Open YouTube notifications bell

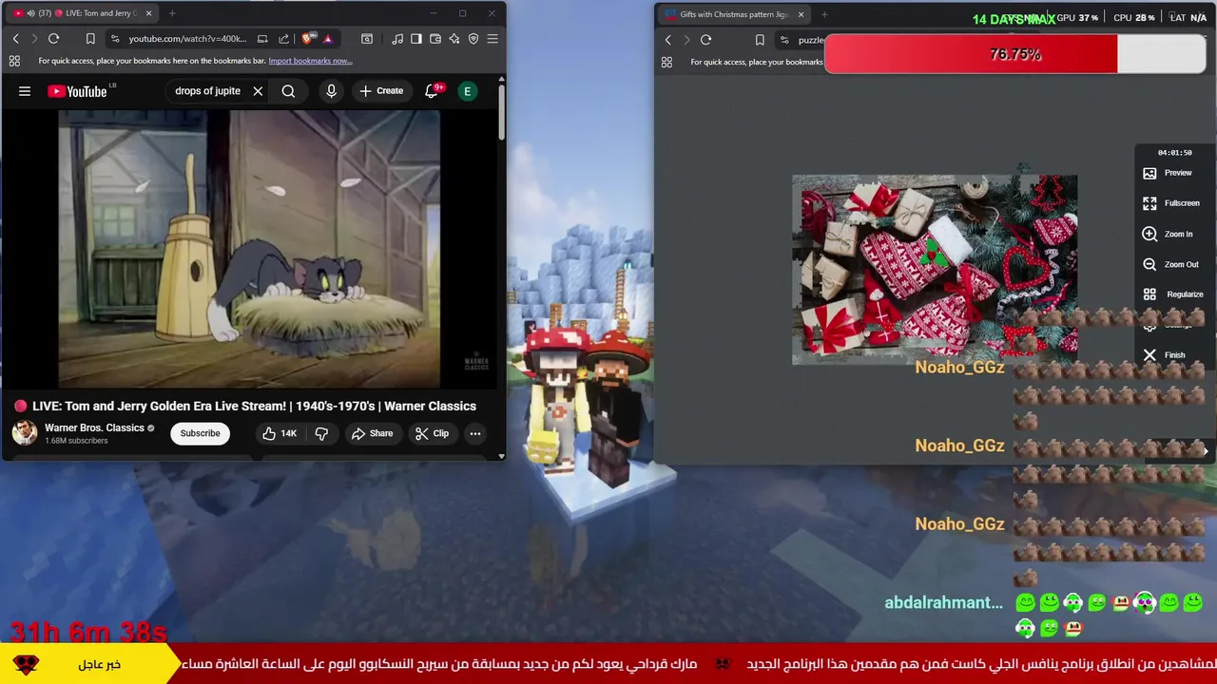click(432, 91)
